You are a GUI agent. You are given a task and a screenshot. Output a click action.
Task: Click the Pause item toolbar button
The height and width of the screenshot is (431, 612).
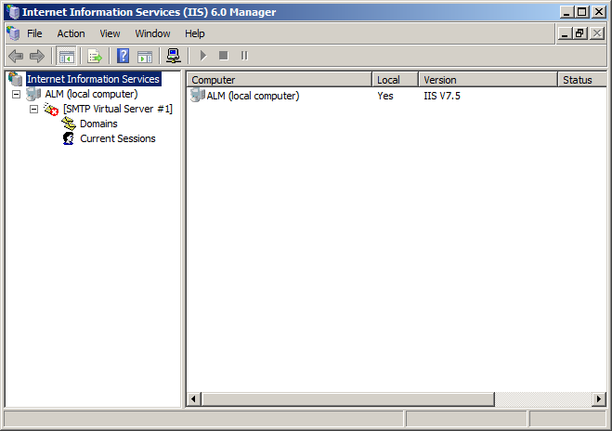[244, 56]
